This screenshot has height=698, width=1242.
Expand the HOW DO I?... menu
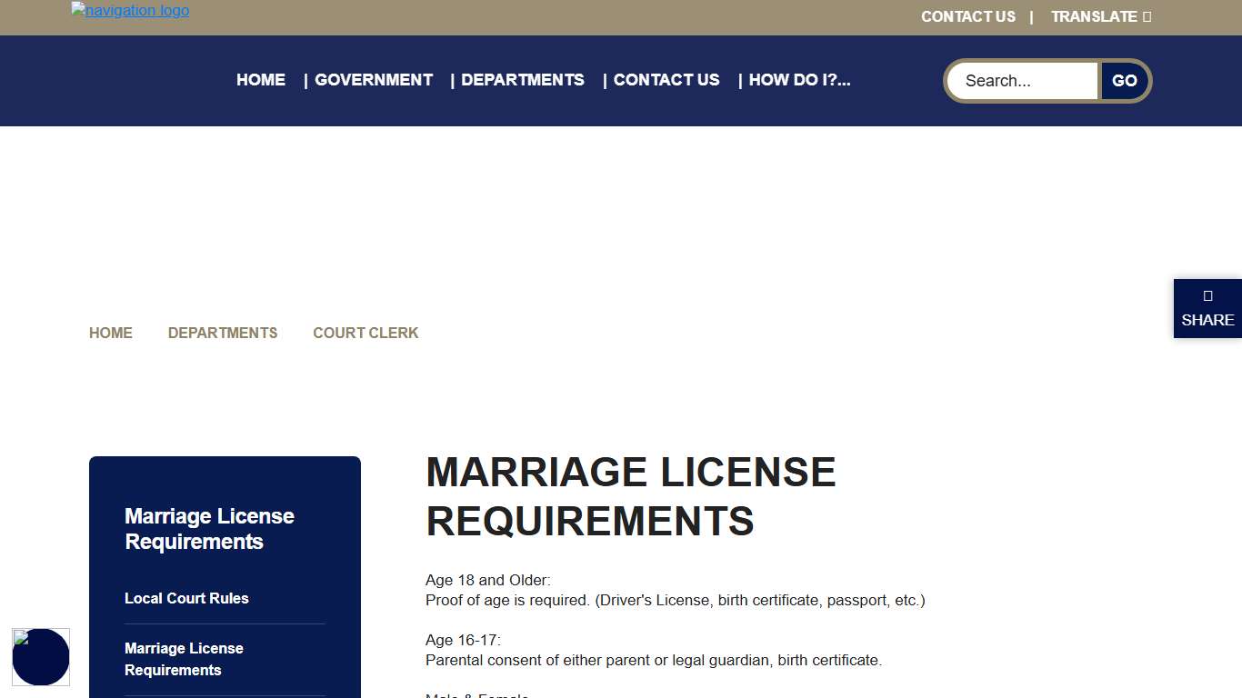pos(799,80)
